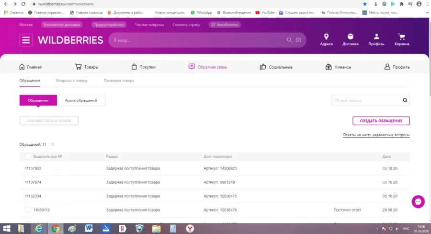The height and width of the screenshot is (234, 431).
Task: Click the search icon in Поиск заказа field
Action: [405, 100]
